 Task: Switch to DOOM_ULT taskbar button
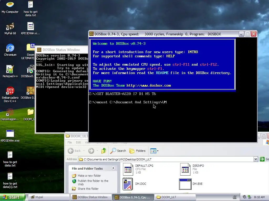[x=175, y=197]
